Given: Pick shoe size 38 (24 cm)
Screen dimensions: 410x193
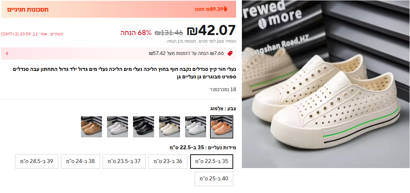Looking at the screenshot, I should click(81, 161).
